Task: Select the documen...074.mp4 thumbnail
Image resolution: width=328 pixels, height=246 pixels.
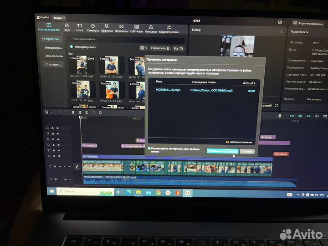Action: pyautogui.click(x=82, y=65)
